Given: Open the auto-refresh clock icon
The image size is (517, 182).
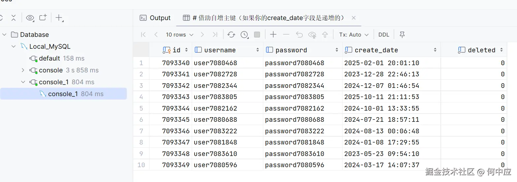Looking at the screenshot, I should (x=244, y=35).
